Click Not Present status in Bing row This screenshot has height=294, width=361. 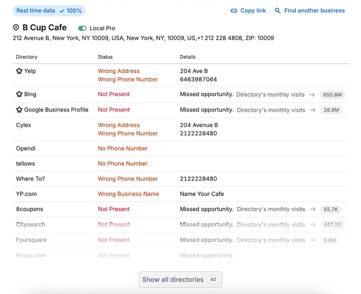click(114, 94)
